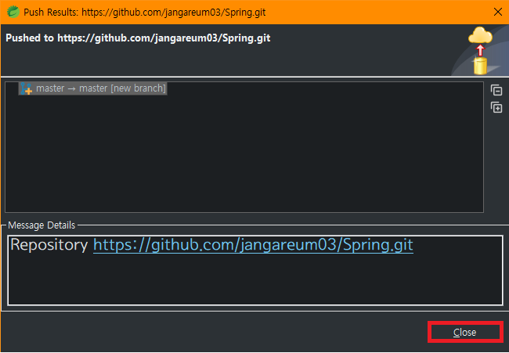Click the 'Pushed to https://github.com/jangareum03/Spring.git' header text
Viewport: 509px width, 353px height.
point(138,38)
